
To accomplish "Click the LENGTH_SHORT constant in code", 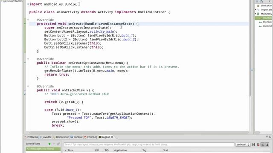I will [x=118, y=118].
